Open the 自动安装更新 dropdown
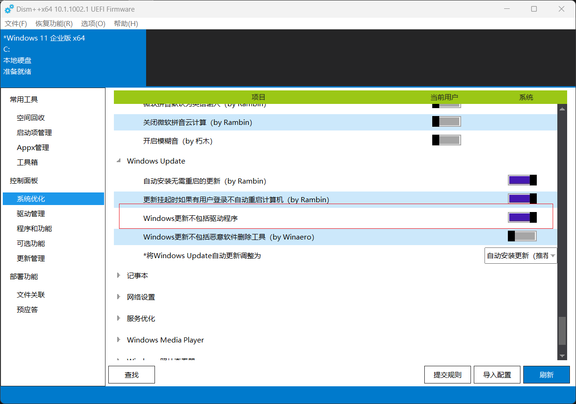 (520, 255)
